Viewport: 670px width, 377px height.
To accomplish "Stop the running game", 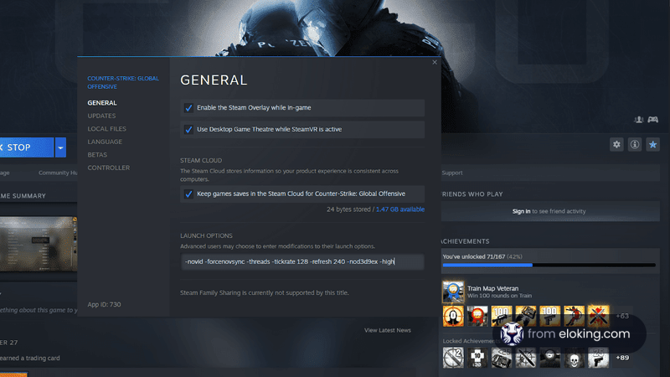I will pyautogui.click(x=27, y=147).
